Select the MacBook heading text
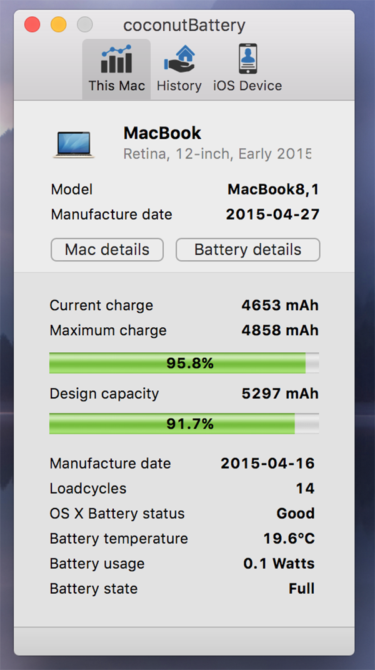 tap(162, 133)
